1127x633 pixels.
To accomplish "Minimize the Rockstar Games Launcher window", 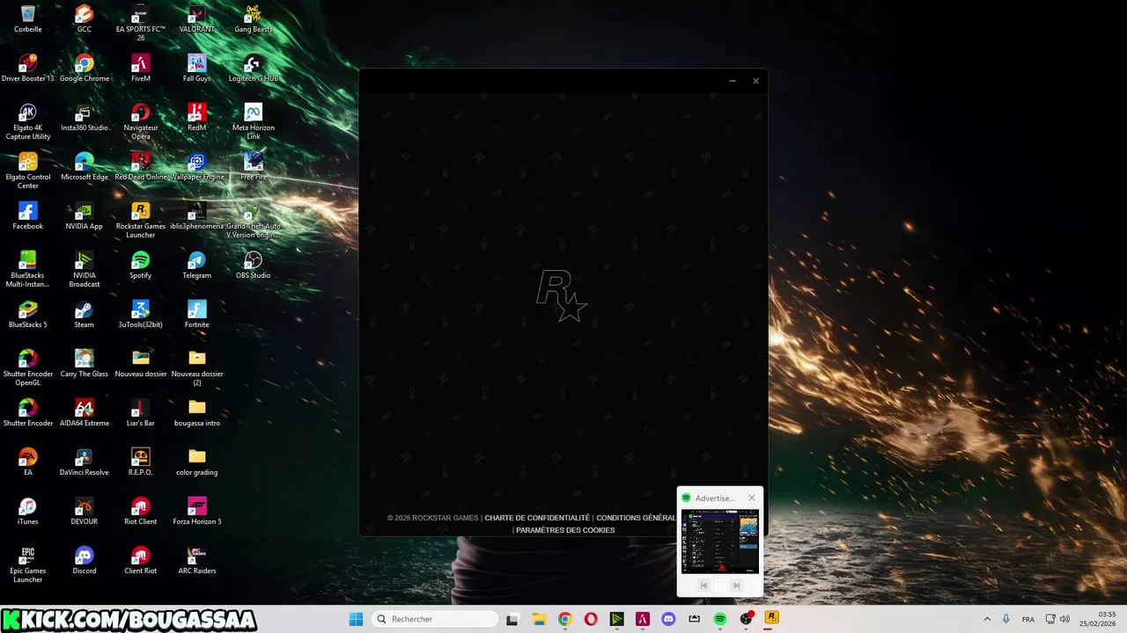I will pyautogui.click(x=733, y=81).
